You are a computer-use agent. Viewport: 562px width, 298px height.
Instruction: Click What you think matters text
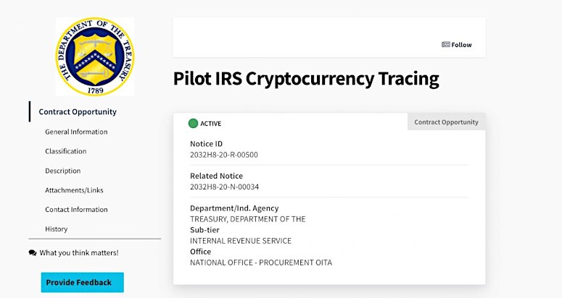pos(79,252)
